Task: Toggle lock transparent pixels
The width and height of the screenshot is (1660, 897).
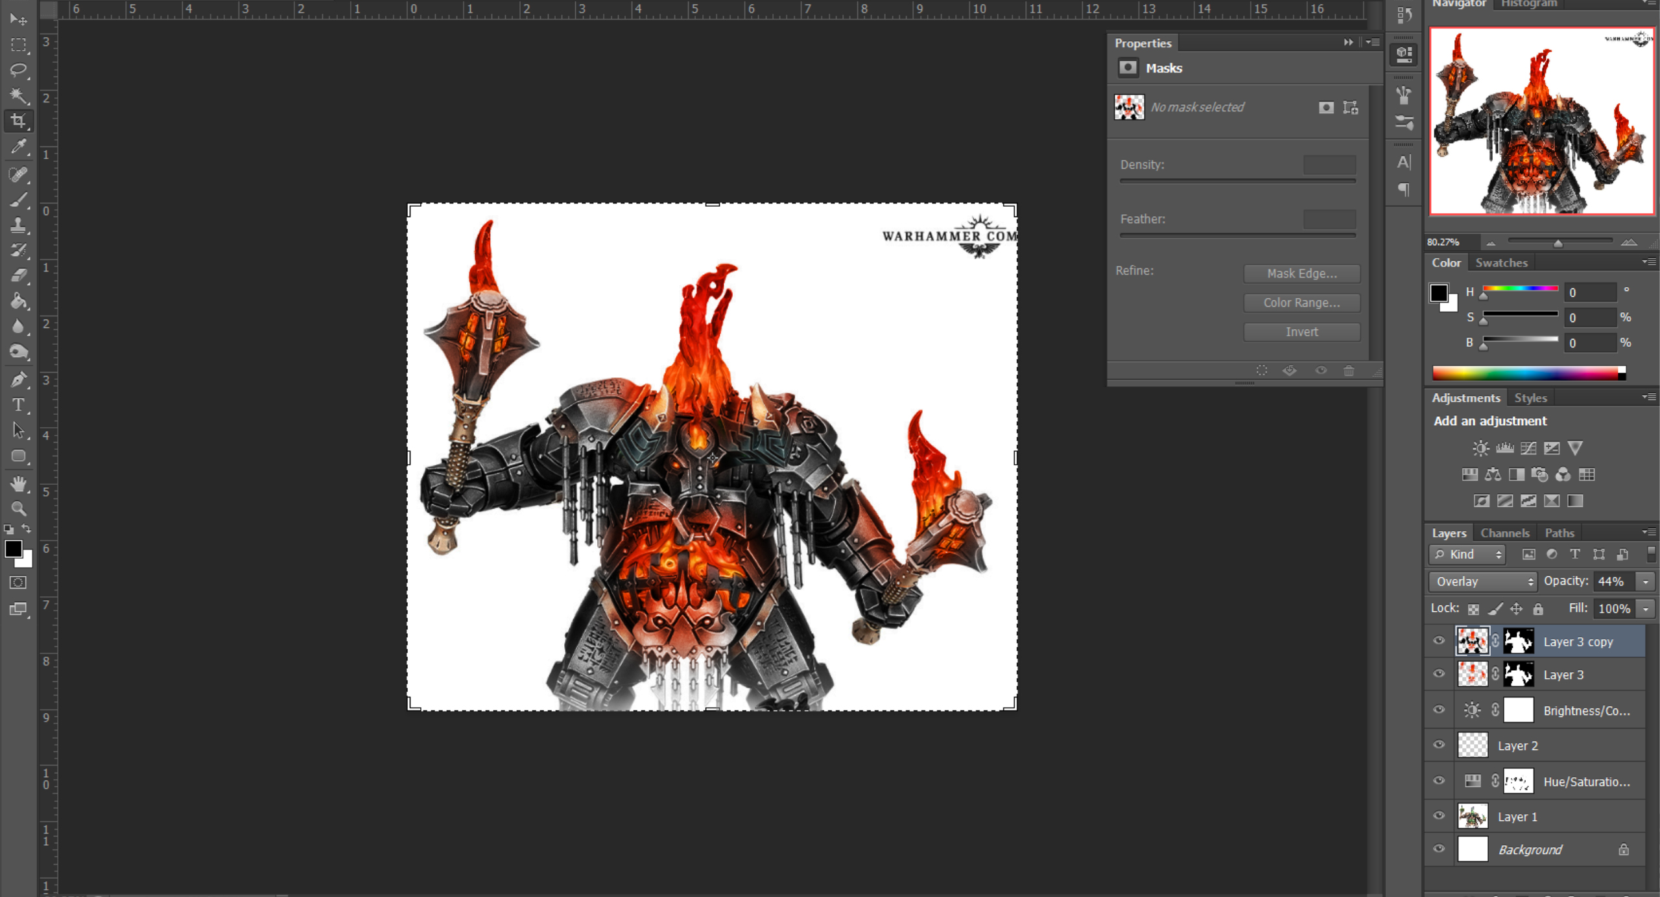Action: click(x=1473, y=609)
